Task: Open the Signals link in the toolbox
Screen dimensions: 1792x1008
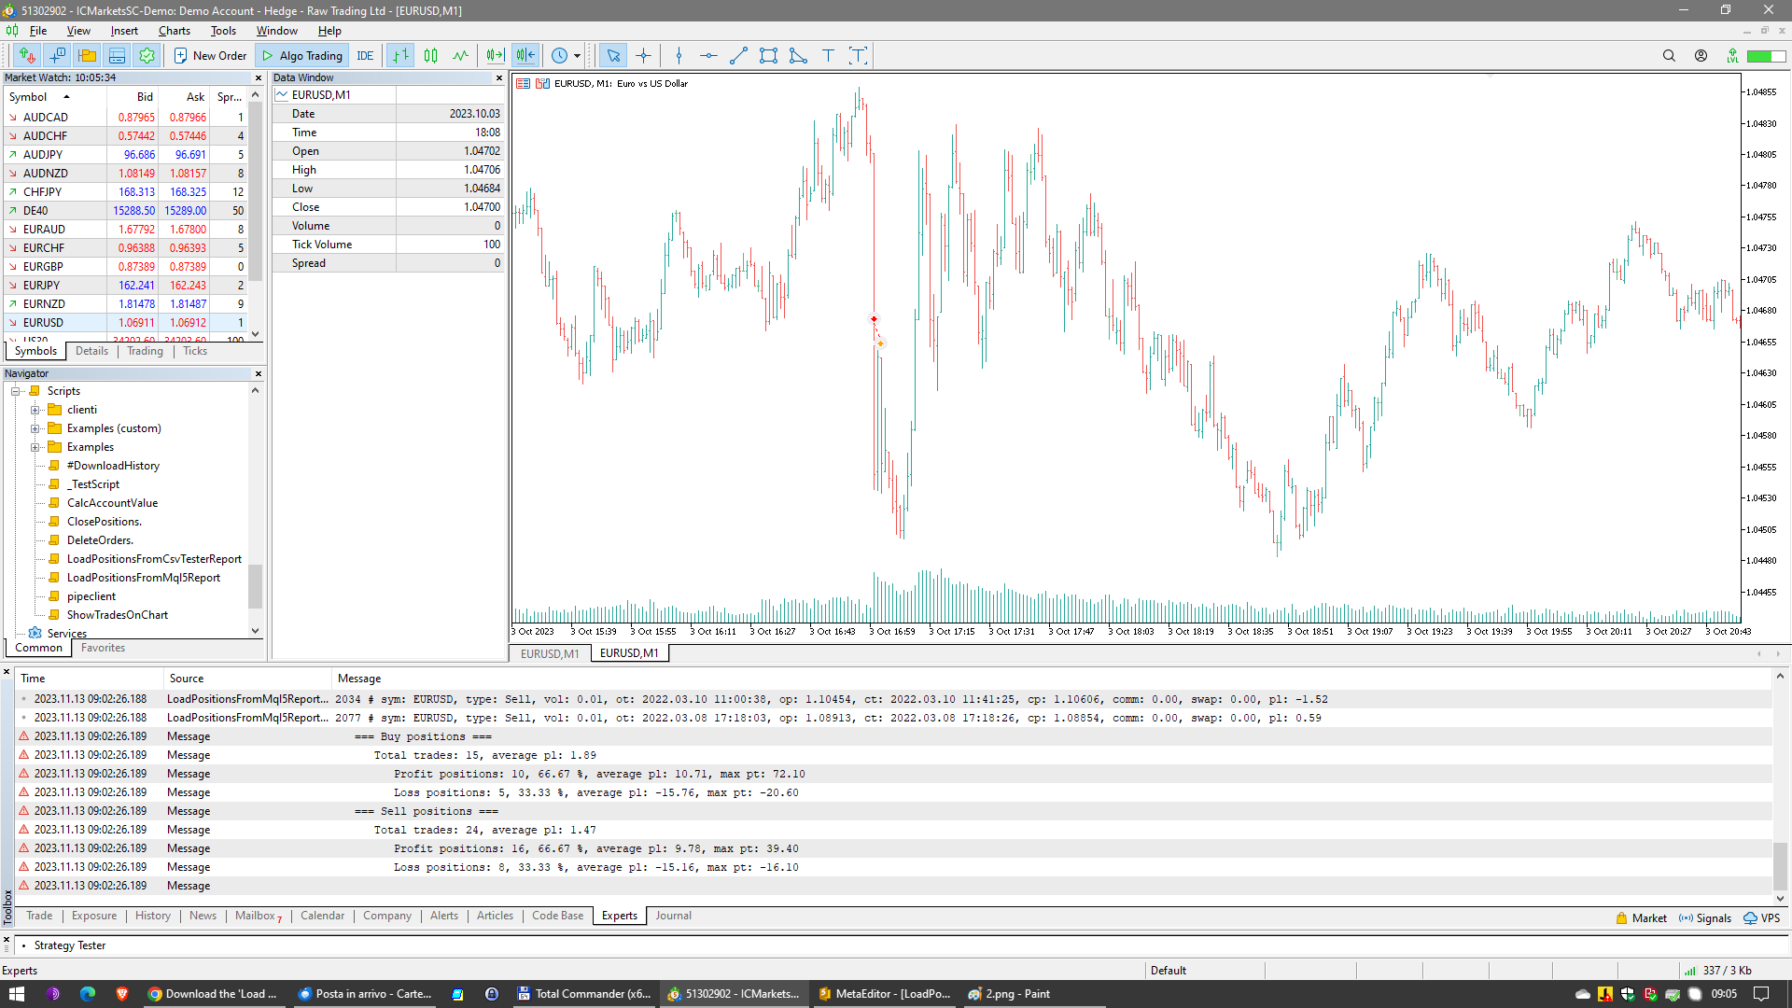Action: coord(1704,918)
